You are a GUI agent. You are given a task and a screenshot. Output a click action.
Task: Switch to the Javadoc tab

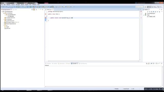[55, 64]
